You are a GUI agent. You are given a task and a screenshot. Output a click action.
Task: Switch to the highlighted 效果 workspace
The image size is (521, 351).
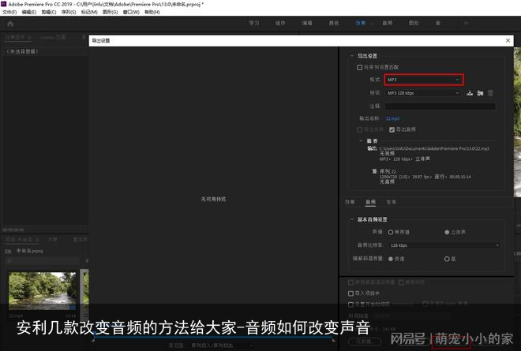(x=361, y=23)
